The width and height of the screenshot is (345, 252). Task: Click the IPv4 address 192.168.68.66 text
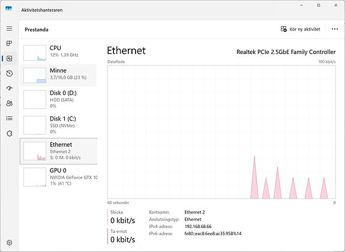pyautogui.click(x=198, y=226)
